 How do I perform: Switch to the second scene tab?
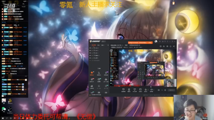point(99,45)
